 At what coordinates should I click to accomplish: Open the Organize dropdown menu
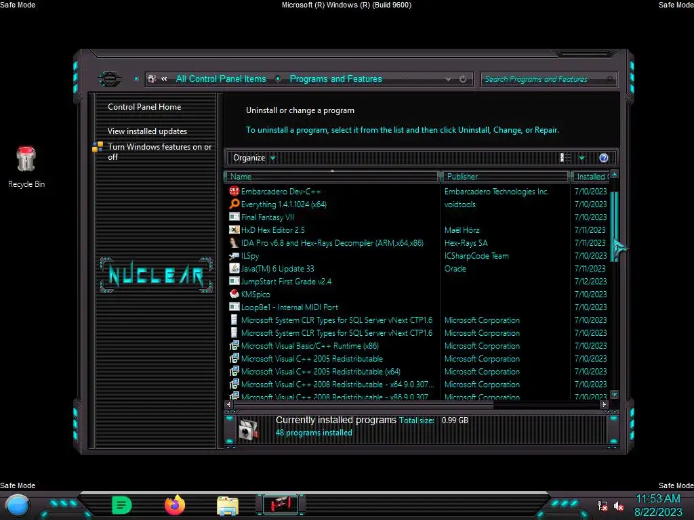click(x=254, y=158)
